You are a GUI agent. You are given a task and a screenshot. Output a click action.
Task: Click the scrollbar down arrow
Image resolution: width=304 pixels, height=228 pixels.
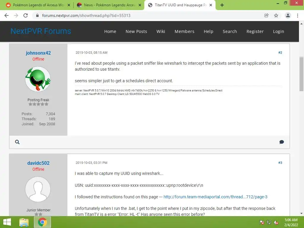pyautogui.click(x=301, y=213)
